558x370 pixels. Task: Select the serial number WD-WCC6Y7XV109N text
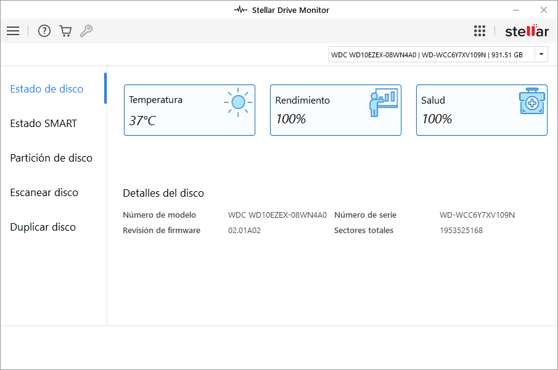tap(477, 215)
